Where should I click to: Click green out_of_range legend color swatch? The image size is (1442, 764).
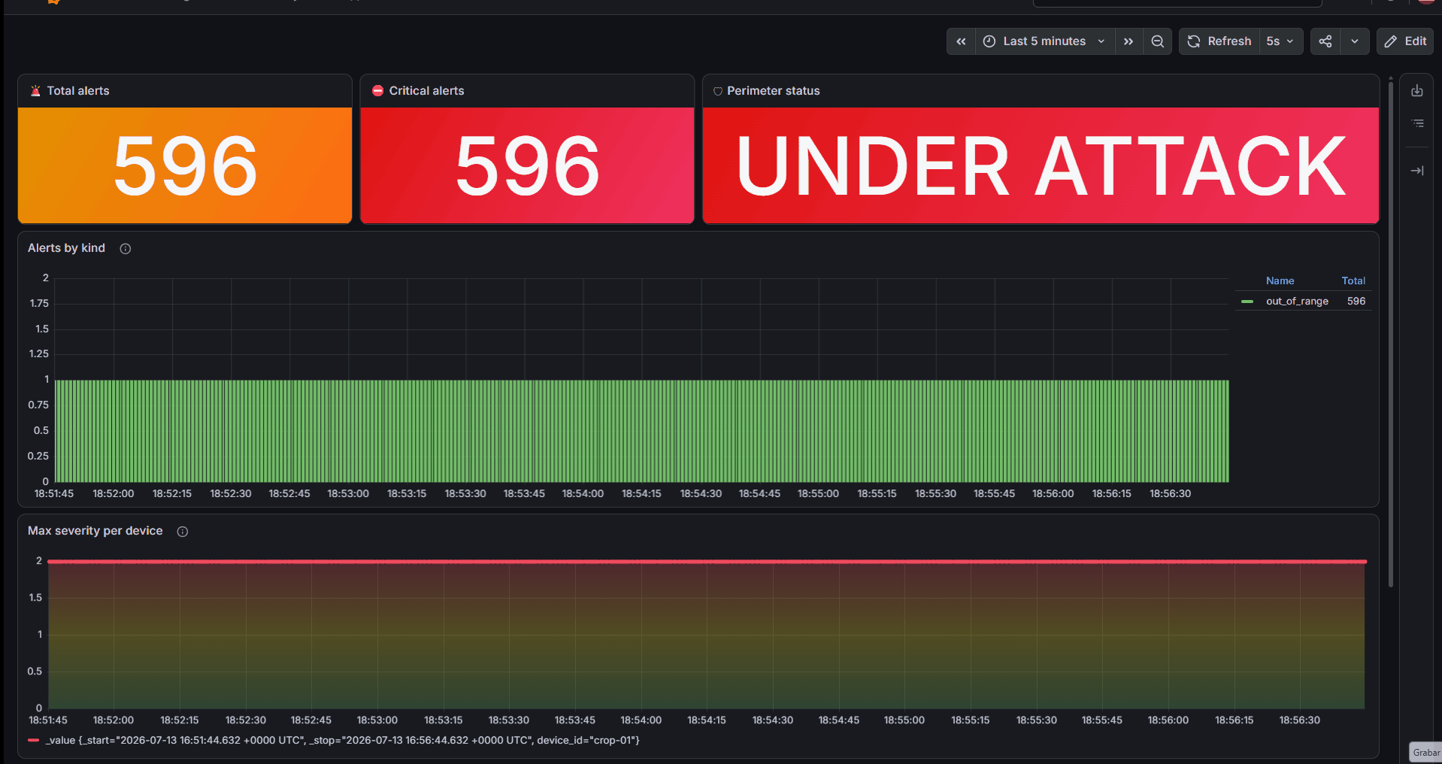click(1247, 302)
